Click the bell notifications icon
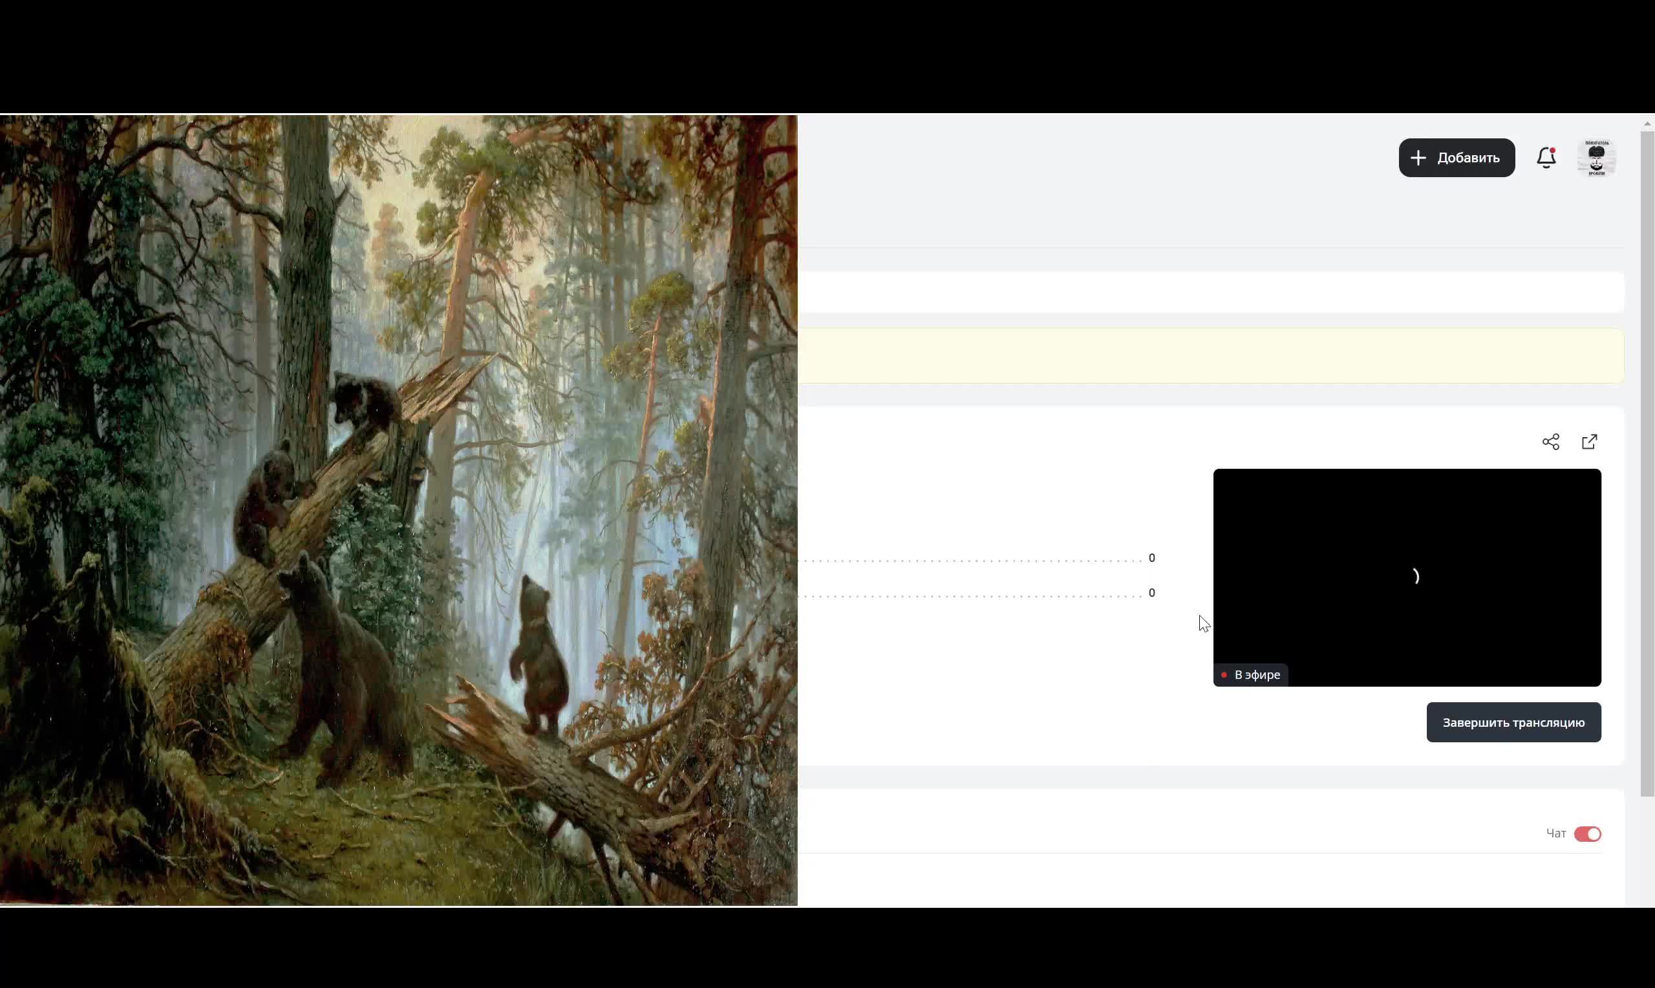The height and width of the screenshot is (988, 1655). (x=1545, y=158)
